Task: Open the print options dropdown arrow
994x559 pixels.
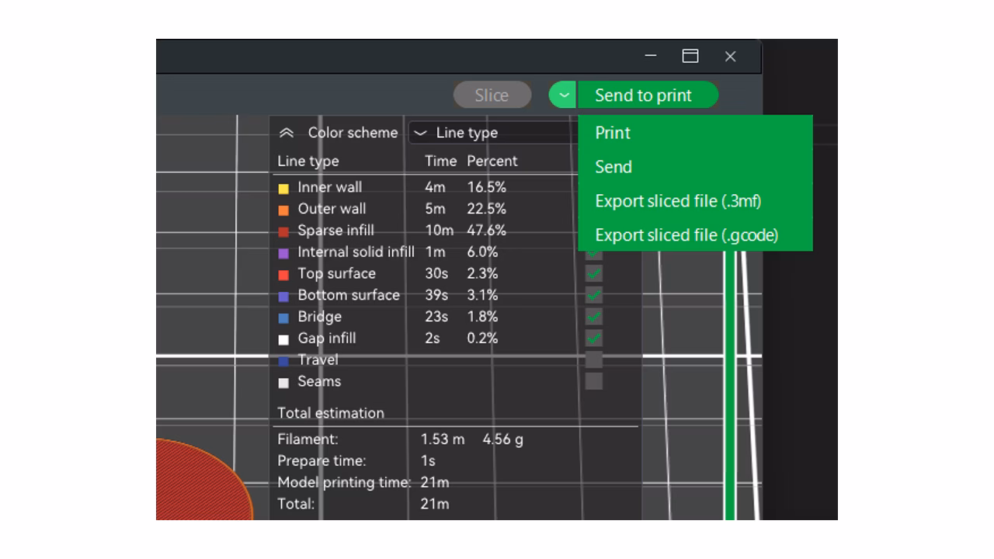Action: coord(563,95)
